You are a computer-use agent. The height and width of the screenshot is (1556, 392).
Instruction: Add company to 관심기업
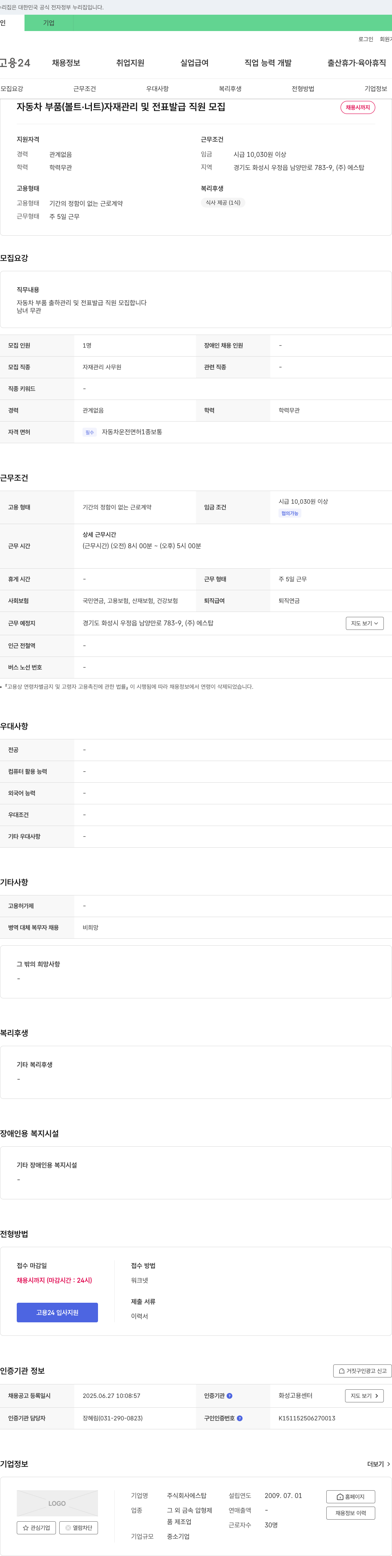(x=36, y=1528)
